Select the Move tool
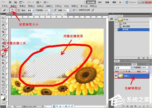This screenshot has height=108, width=152. click(x=3, y=18)
